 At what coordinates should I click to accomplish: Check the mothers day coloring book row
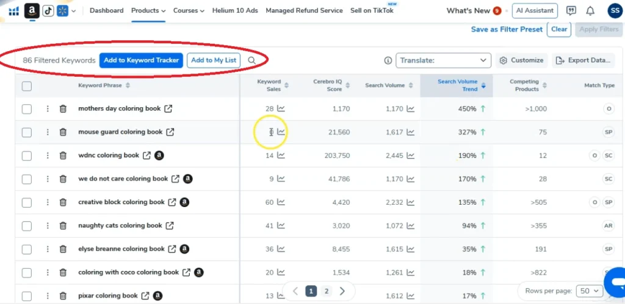[27, 109]
